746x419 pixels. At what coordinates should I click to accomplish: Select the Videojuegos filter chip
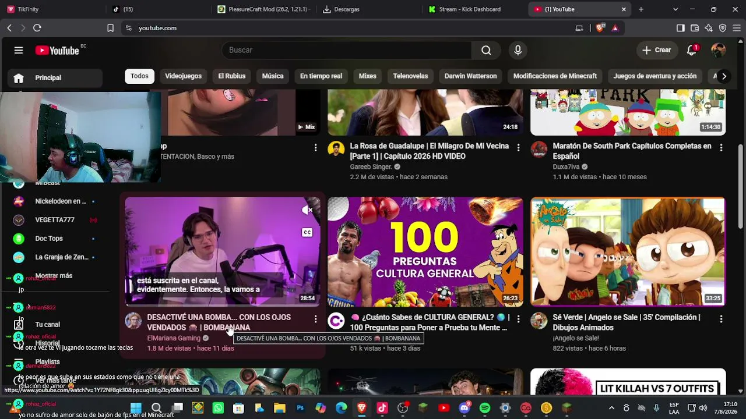click(x=183, y=76)
